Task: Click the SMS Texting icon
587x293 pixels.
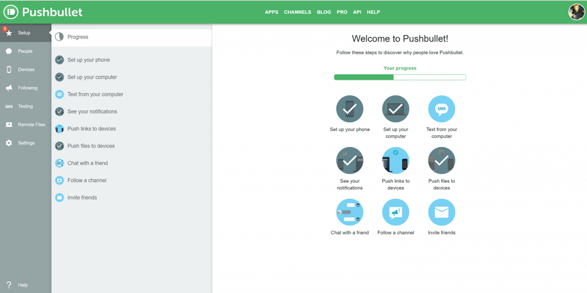Action: 9,107
